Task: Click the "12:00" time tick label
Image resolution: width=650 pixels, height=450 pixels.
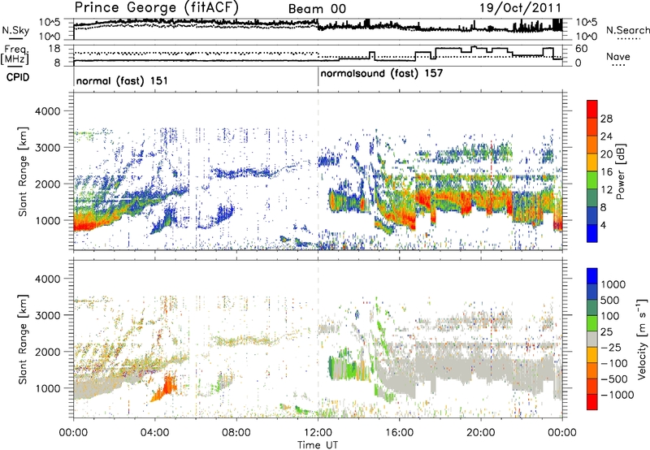Action: pos(318,433)
